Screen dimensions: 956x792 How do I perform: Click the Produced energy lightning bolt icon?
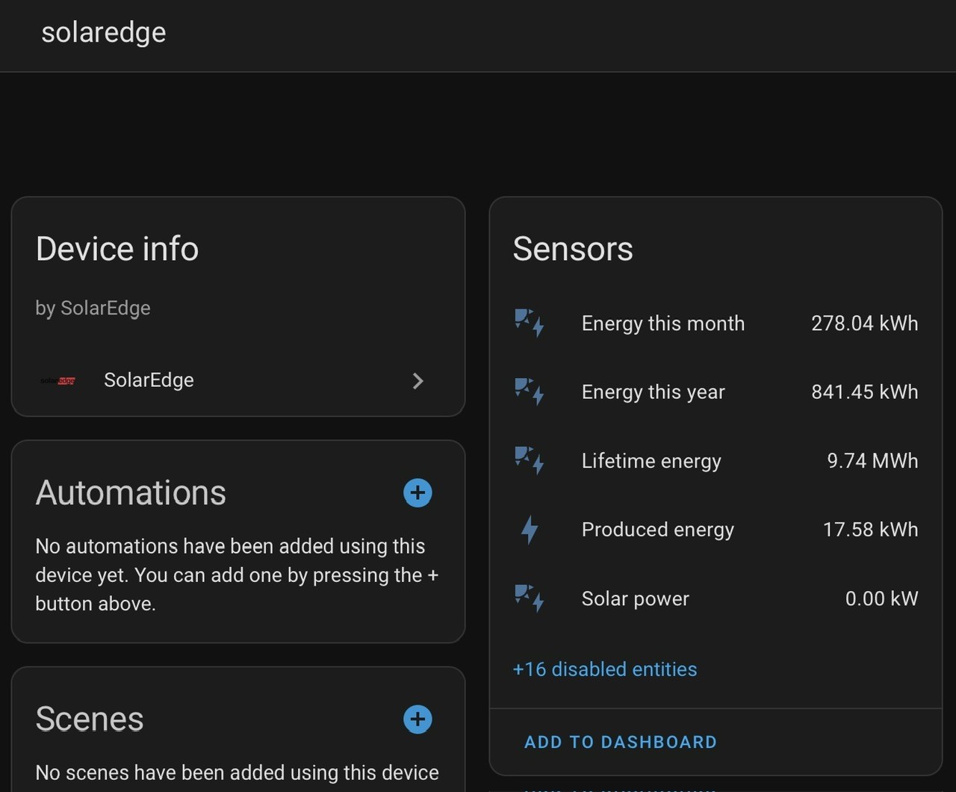point(530,530)
